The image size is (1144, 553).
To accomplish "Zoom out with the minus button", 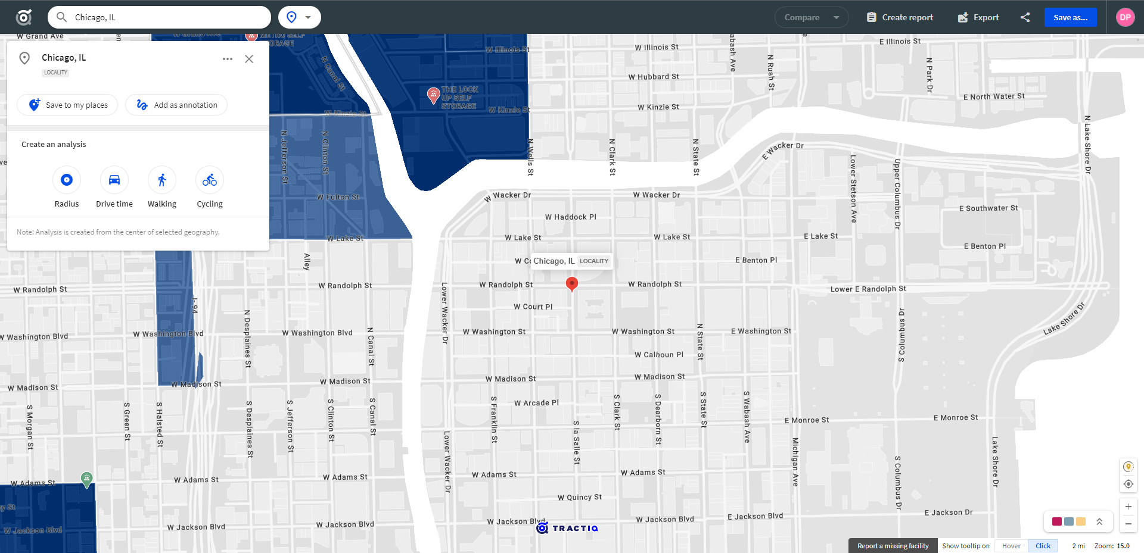I will [1128, 524].
